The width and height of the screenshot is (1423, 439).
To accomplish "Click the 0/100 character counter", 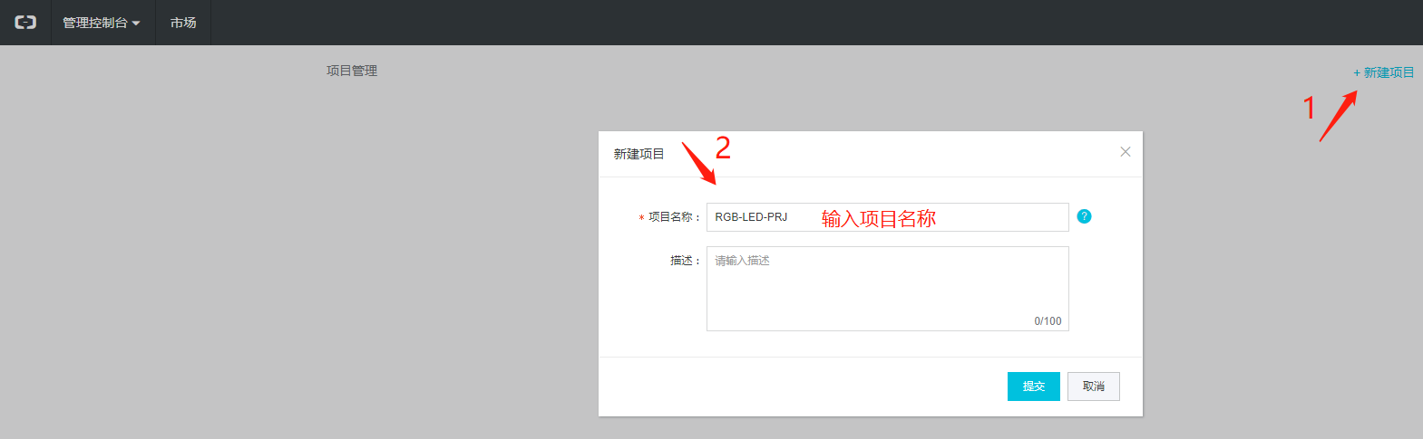I will (1048, 321).
